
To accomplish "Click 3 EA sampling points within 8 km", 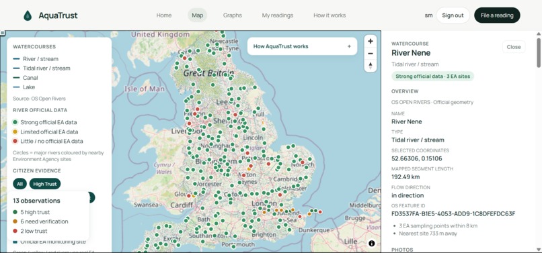I will [x=438, y=226].
